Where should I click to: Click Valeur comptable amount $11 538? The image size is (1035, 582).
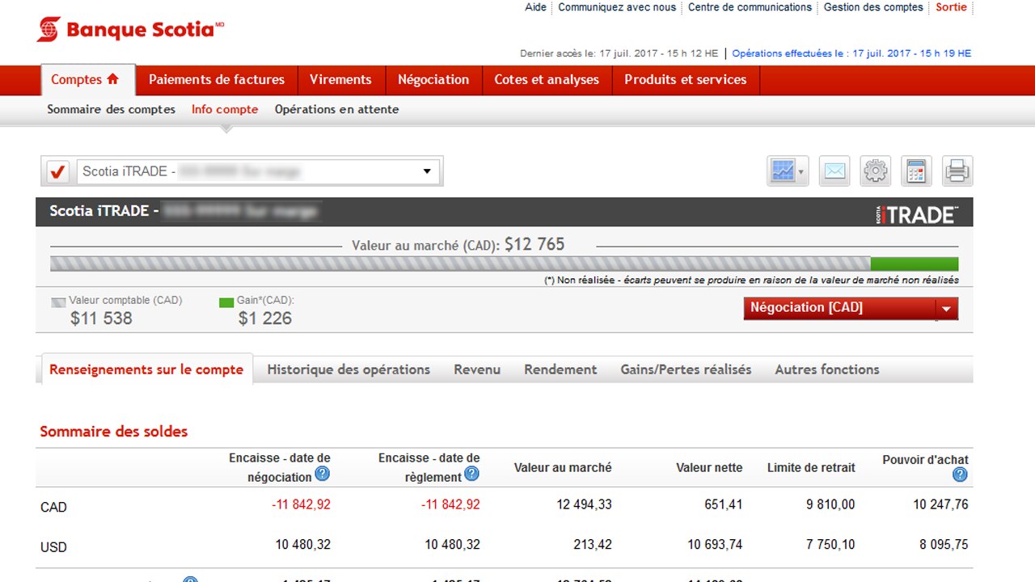(x=101, y=318)
